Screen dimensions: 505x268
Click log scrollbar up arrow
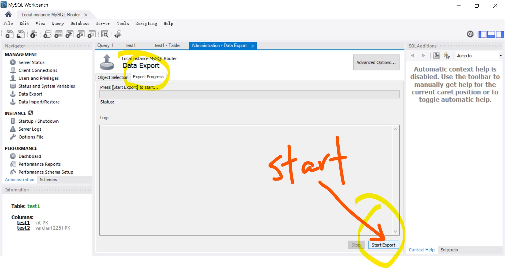tap(395, 129)
